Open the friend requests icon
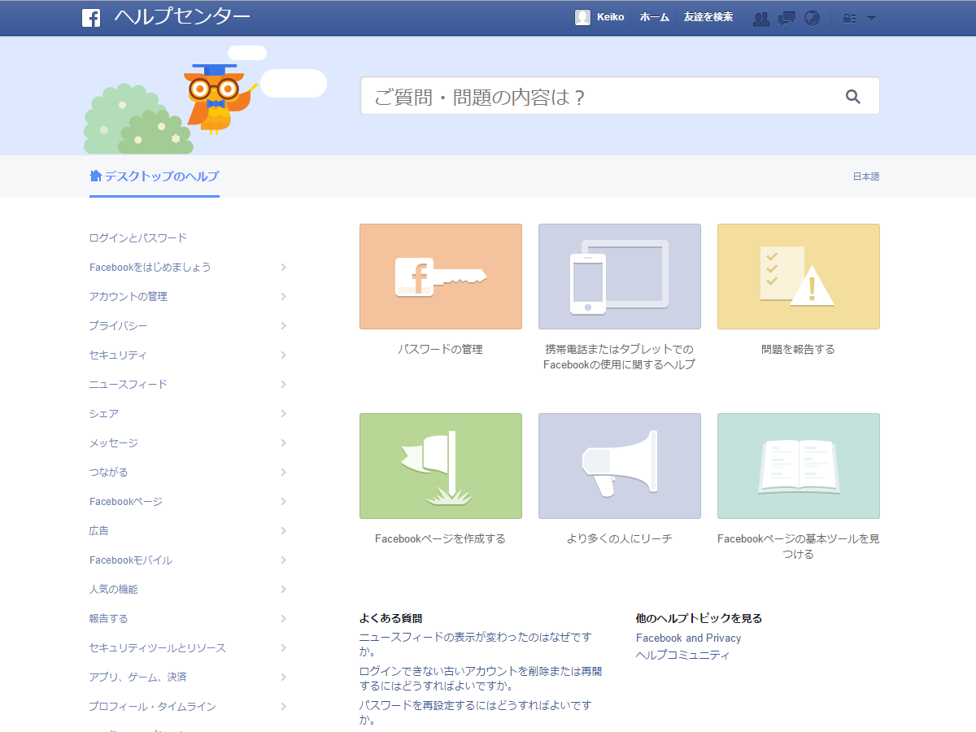 coord(761,19)
